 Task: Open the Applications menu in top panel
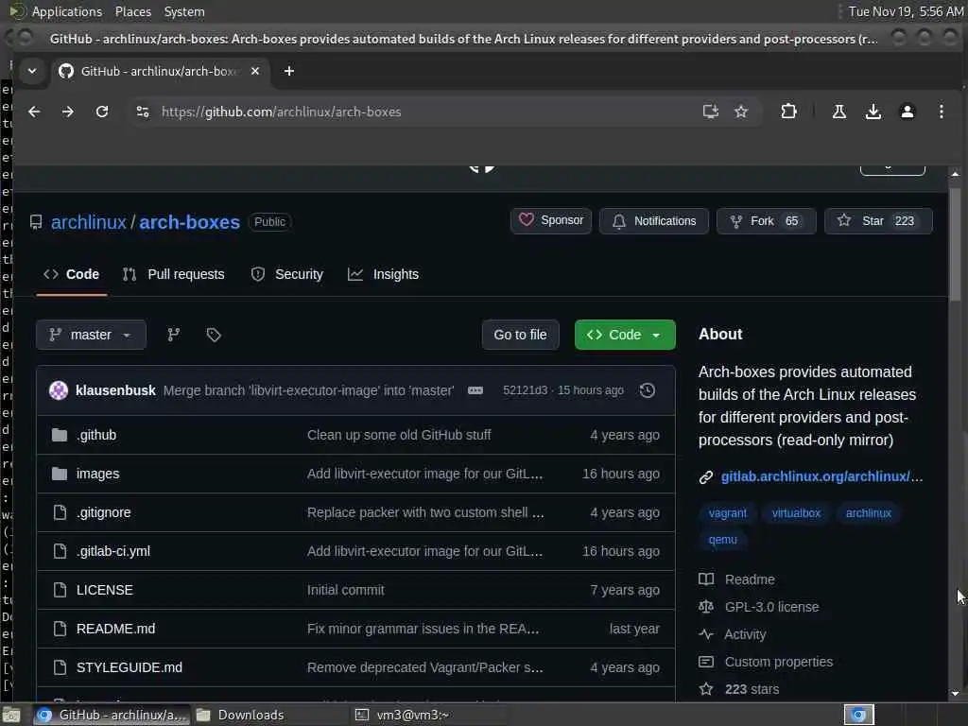pos(67,11)
